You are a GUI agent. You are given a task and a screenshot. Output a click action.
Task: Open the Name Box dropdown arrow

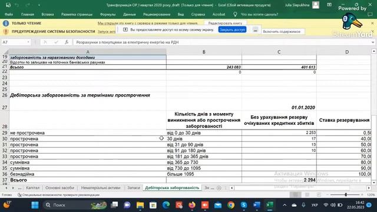[28, 42]
